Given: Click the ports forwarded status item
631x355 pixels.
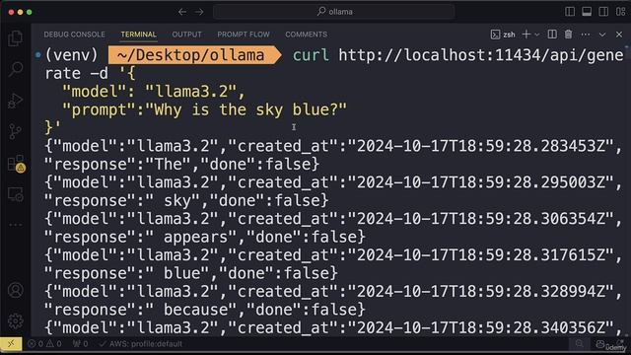Looking at the screenshot, I should click(80, 344).
